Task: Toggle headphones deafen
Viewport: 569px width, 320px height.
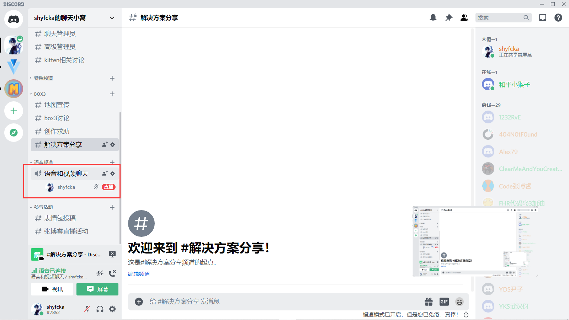Action: click(100, 309)
